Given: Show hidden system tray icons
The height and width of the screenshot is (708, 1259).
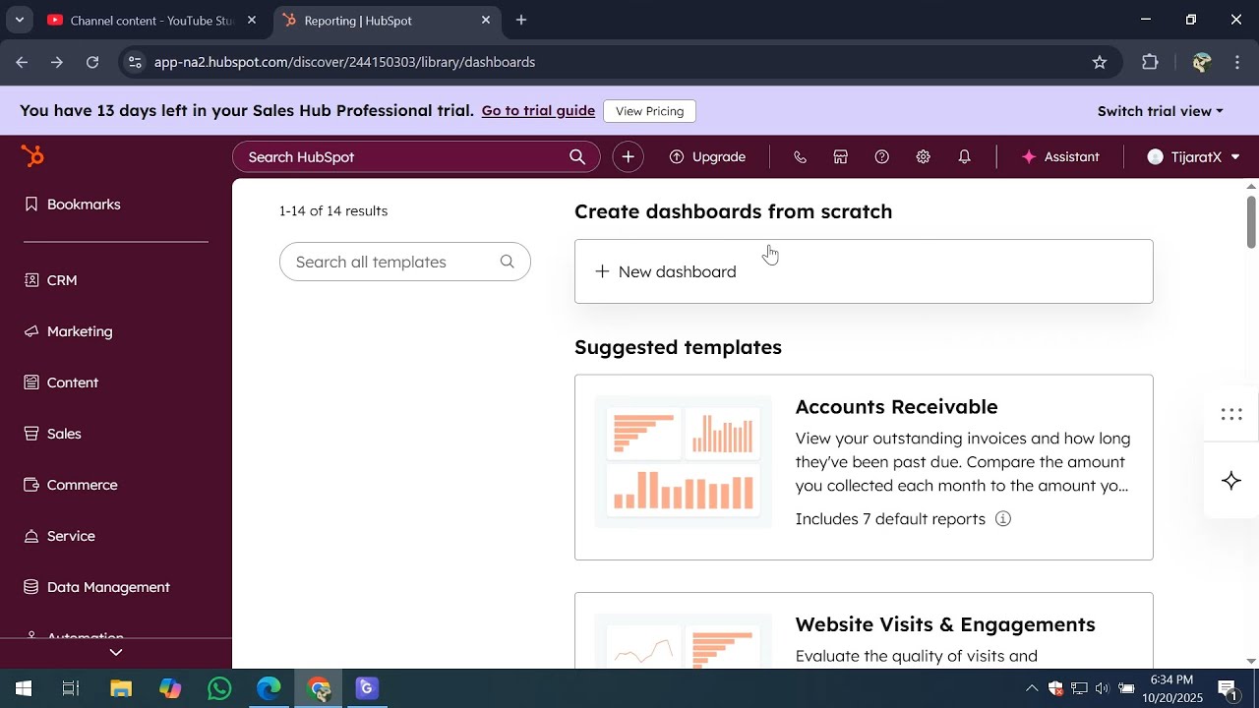Looking at the screenshot, I should [1031, 688].
